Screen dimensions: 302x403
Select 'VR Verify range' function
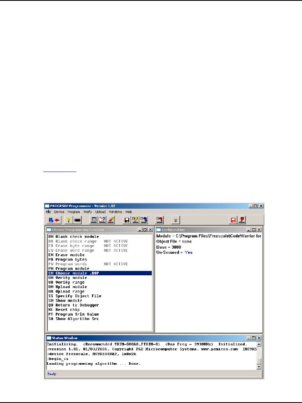[x=100, y=282]
